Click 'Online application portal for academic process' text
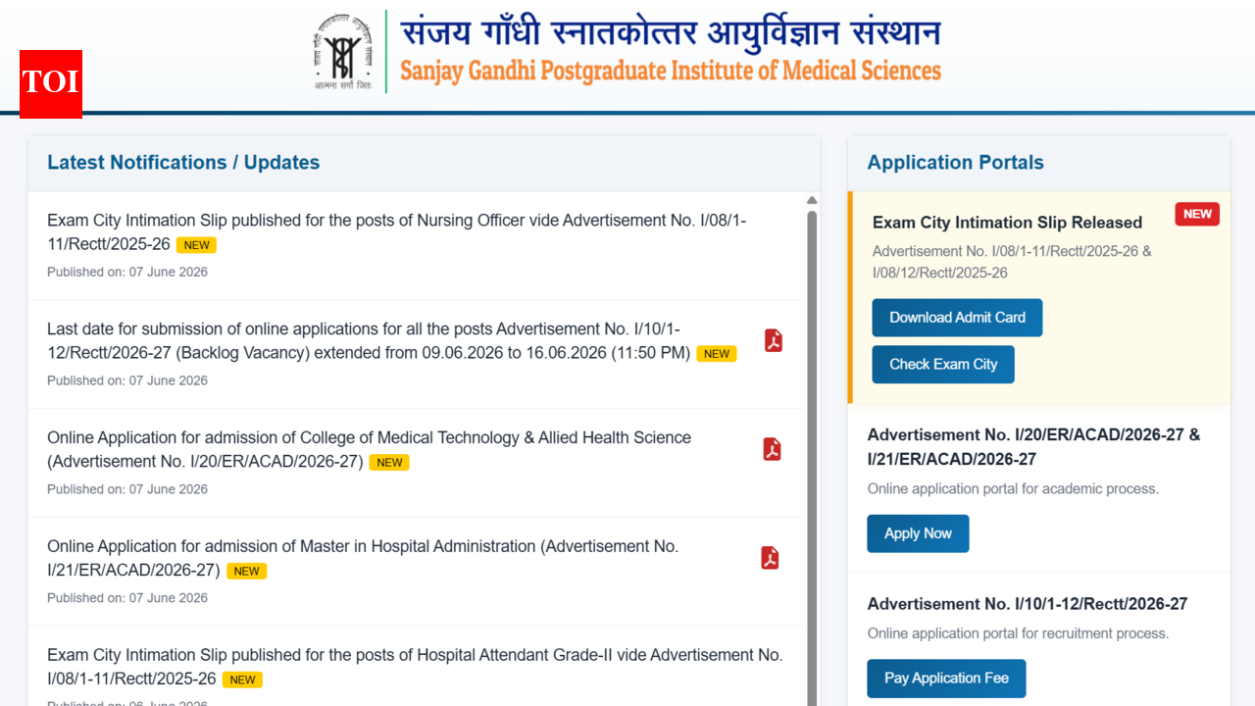The width and height of the screenshot is (1255, 706). click(1013, 488)
